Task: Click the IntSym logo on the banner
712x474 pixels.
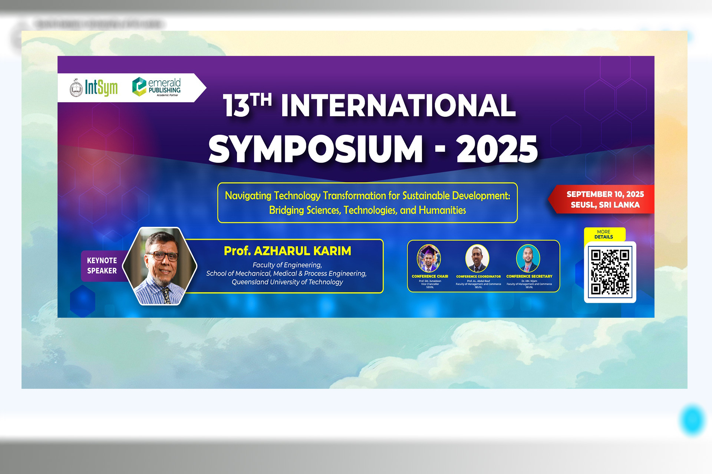Action: tap(94, 88)
